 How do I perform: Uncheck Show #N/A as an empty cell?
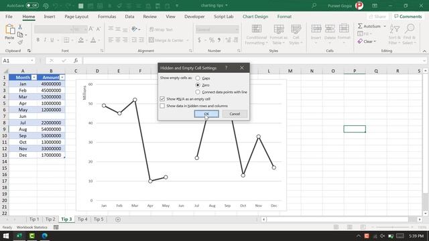pyautogui.click(x=162, y=99)
